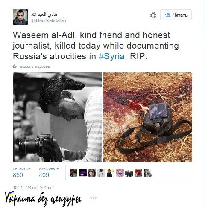
Task: View the 850 retweets count
Action: pos(18,175)
